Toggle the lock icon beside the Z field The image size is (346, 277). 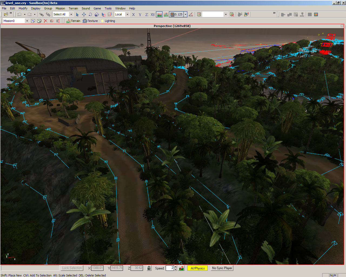click(x=149, y=268)
